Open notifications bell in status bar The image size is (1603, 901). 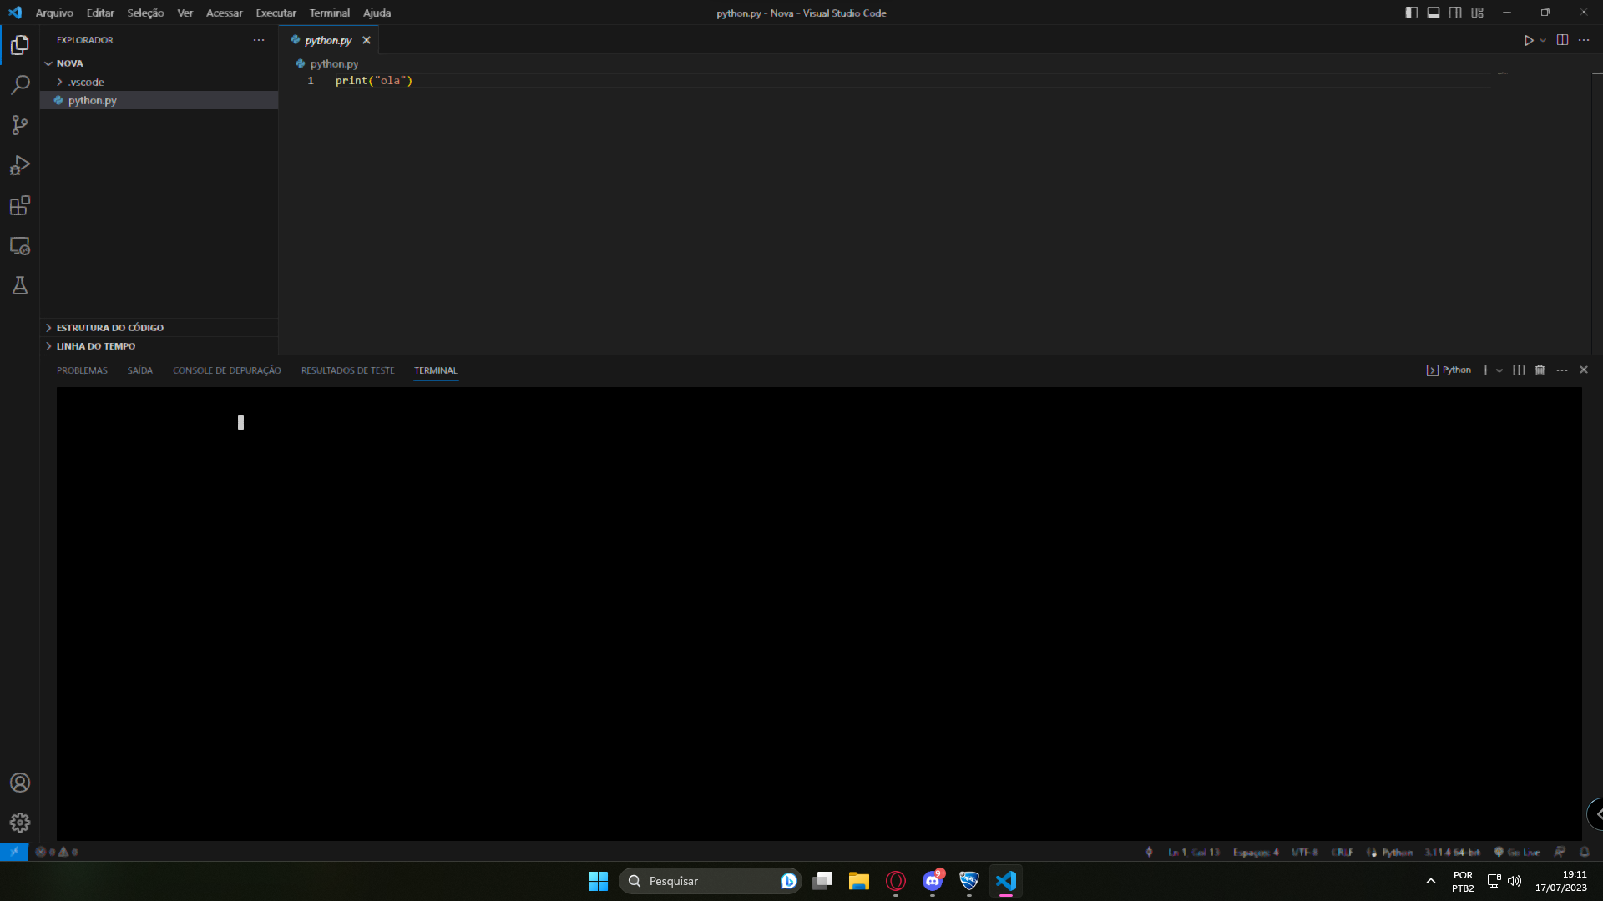coord(1585,852)
